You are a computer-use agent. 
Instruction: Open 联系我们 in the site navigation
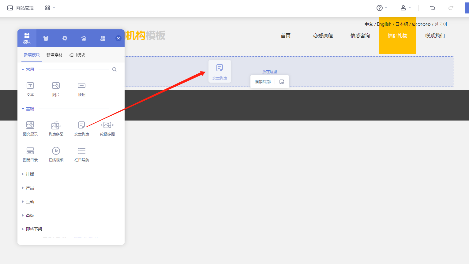[x=435, y=36]
